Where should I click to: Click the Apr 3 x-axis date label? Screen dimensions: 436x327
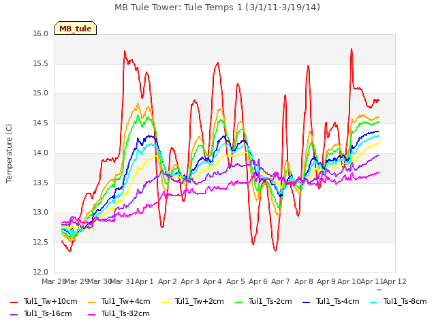[190, 281]
